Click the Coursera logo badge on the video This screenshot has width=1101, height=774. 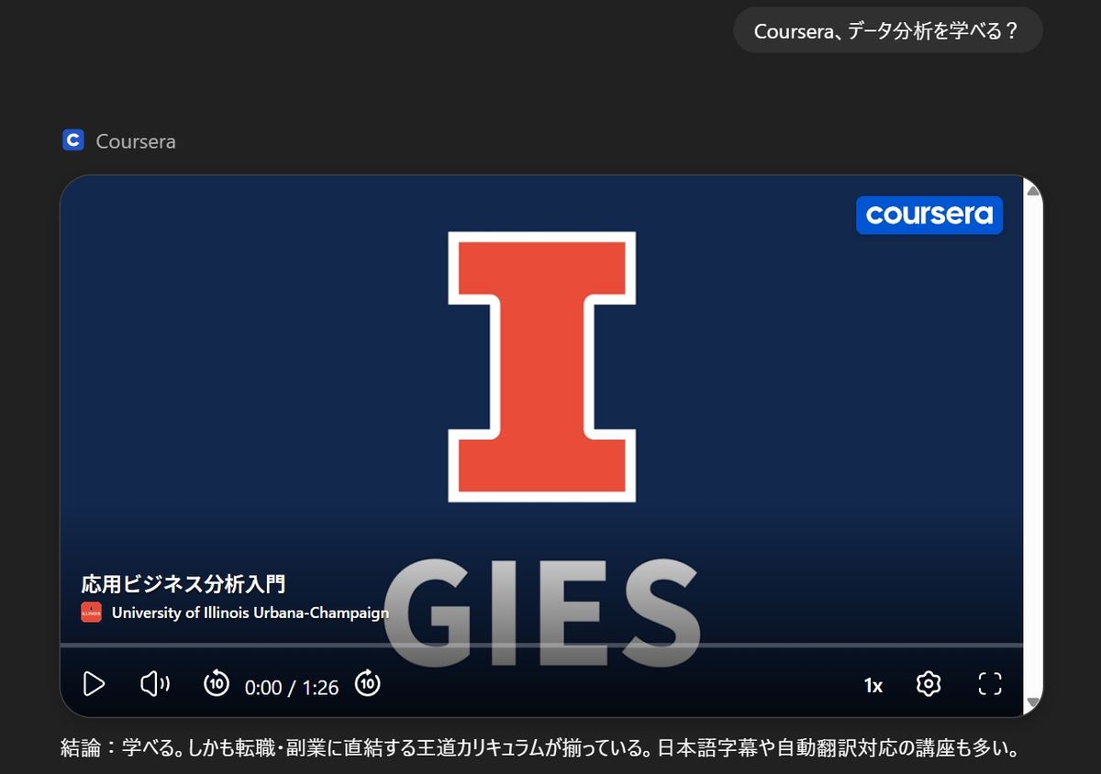click(929, 216)
